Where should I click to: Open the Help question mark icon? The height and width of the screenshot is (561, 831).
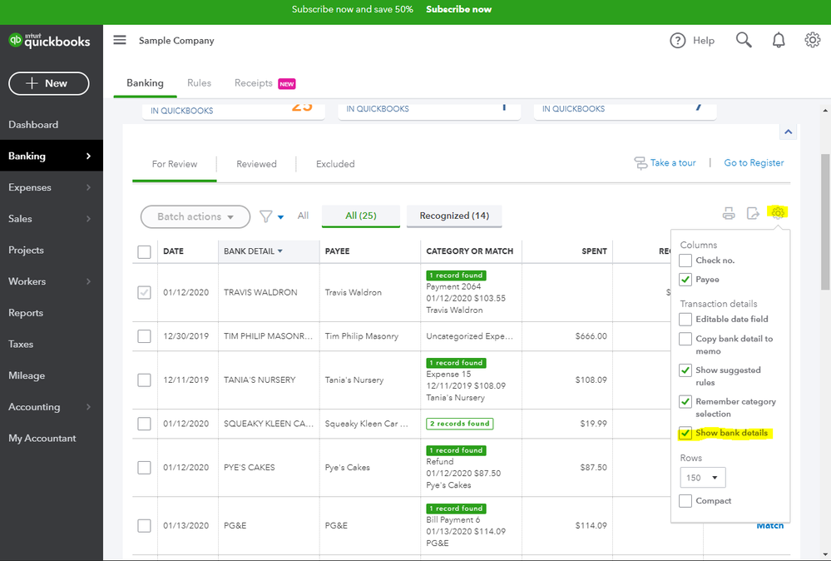pos(677,40)
